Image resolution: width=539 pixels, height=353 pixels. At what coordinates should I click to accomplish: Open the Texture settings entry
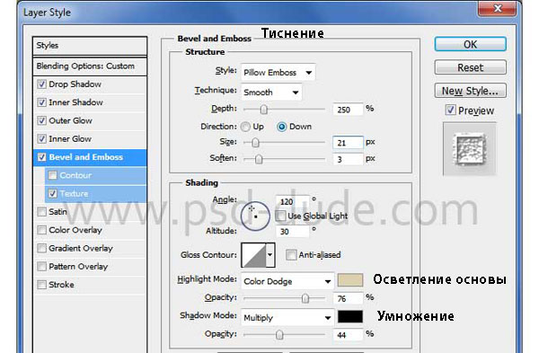coord(74,193)
